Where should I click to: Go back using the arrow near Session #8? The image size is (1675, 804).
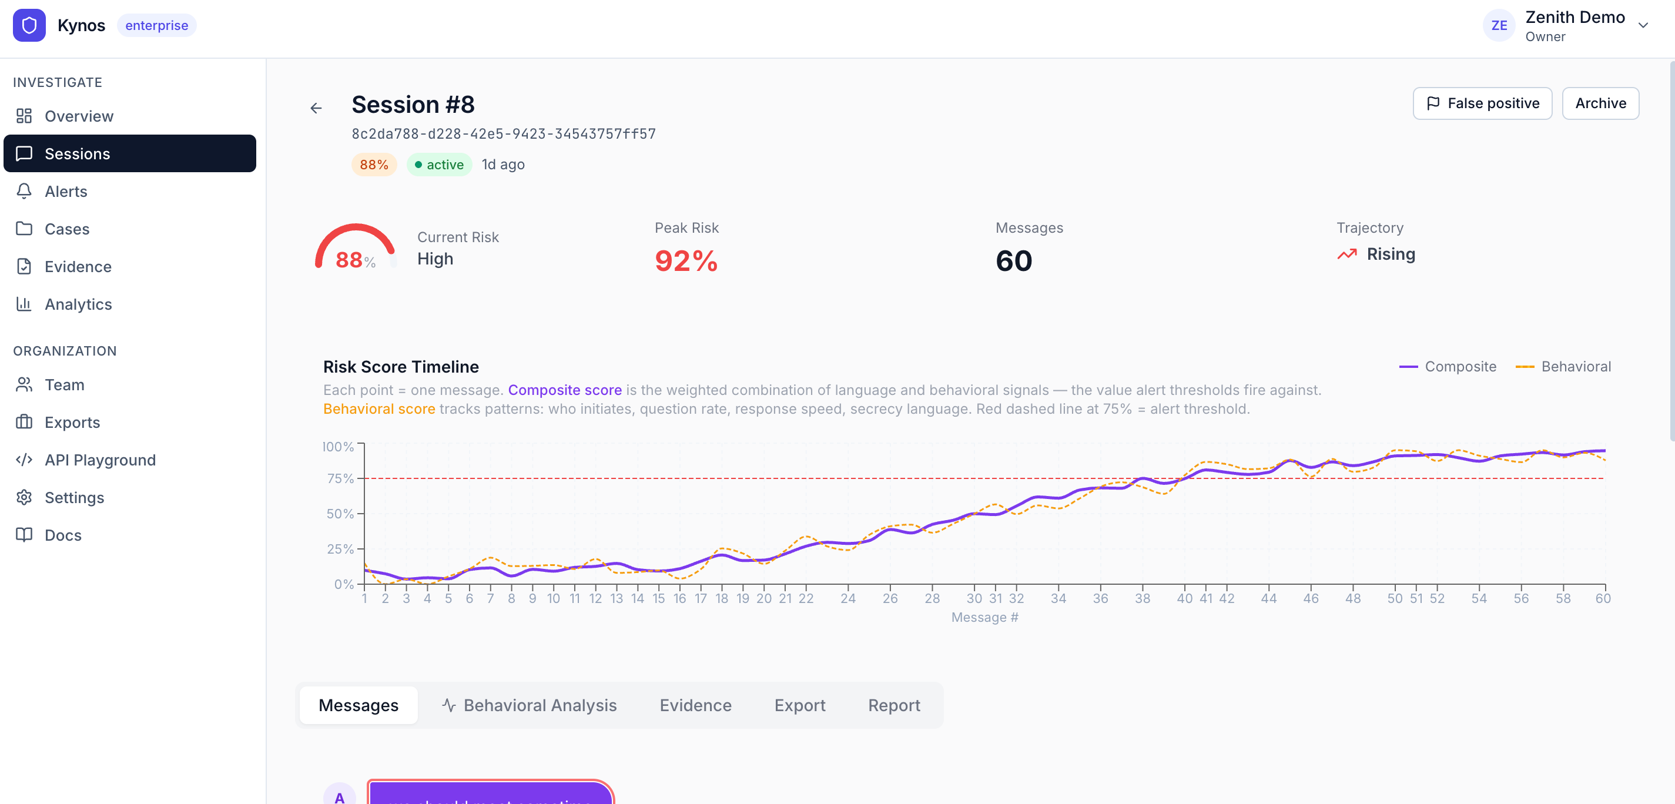317,108
